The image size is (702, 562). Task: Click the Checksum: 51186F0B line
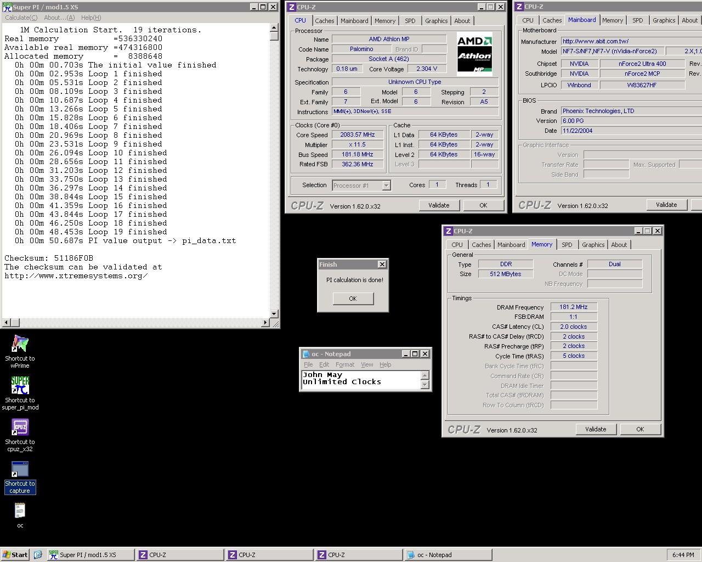tap(49, 258)
